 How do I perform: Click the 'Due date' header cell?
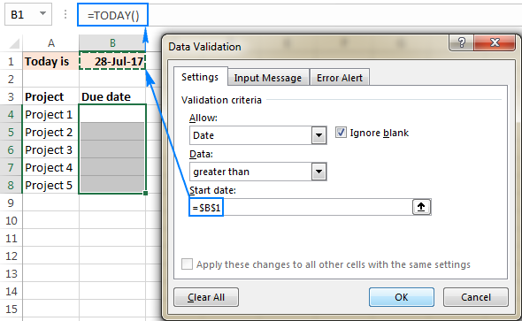click(x=112, y=96)
